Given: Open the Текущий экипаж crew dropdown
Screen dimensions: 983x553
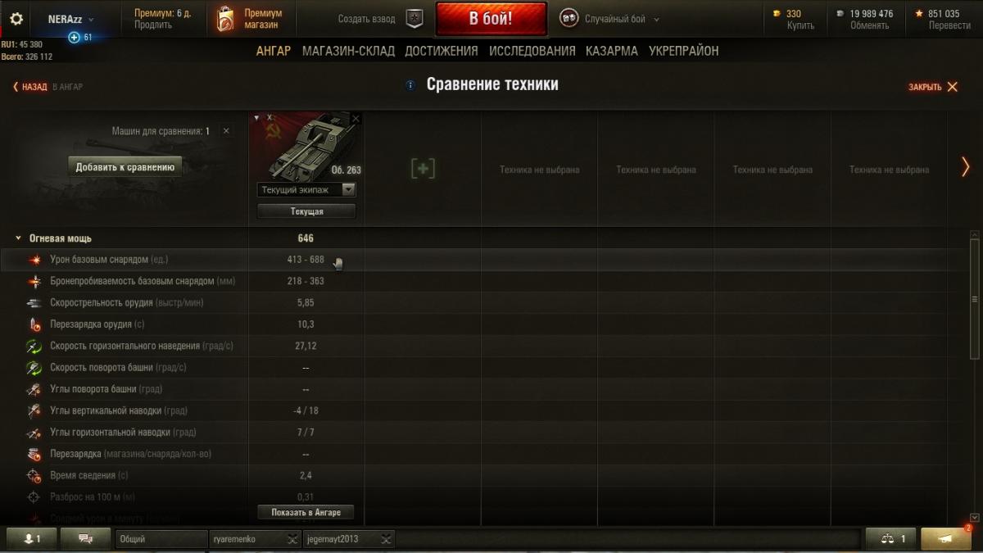Looking at the screenshot, I should pos(306,190).
